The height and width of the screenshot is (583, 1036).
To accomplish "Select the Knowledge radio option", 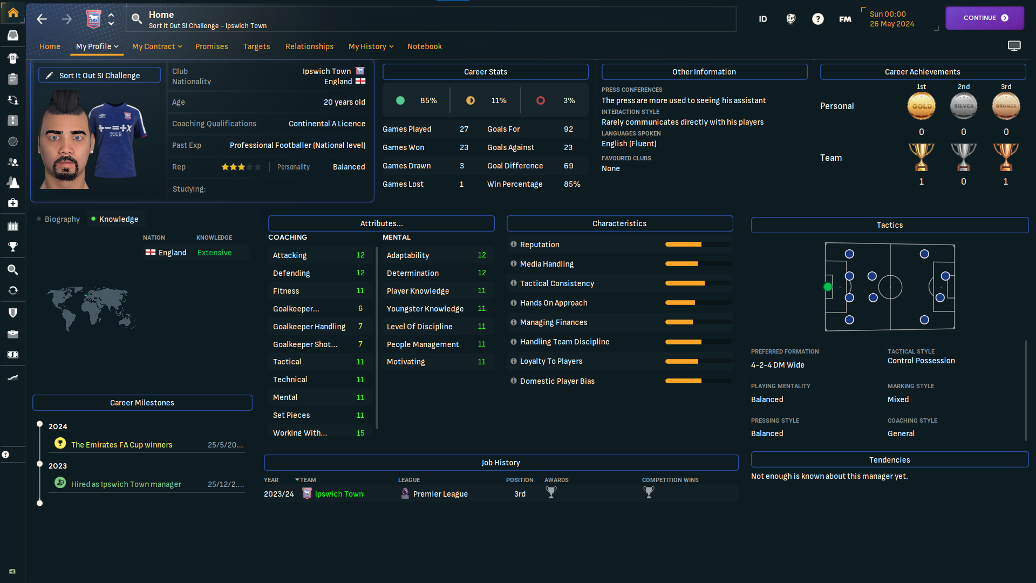I will click(x=114, y=219).
